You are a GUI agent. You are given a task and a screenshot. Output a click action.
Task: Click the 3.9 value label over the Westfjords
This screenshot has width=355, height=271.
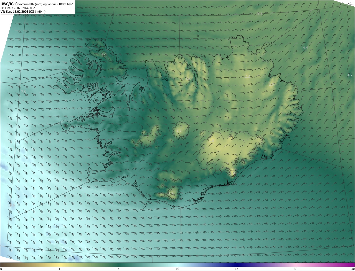click(104, 55)
